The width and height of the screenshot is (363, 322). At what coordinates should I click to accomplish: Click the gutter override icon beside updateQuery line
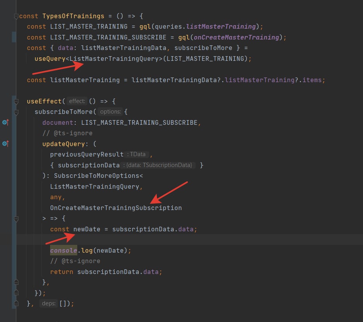tap(5, 144)
